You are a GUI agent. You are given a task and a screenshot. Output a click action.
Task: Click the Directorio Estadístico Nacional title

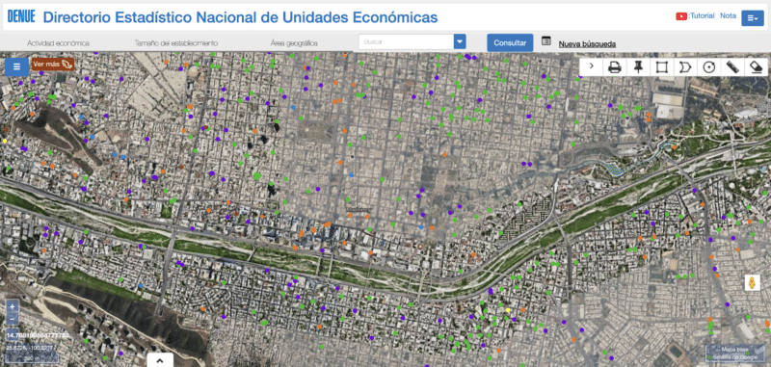pyautogui.click(x=240, y=17)
